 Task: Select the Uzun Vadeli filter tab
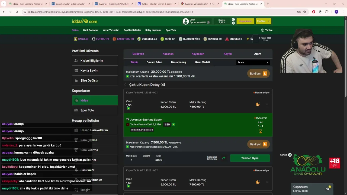click(202, 62)
